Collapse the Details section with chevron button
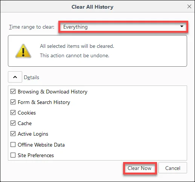195x182 pixels. pos(15,77)
